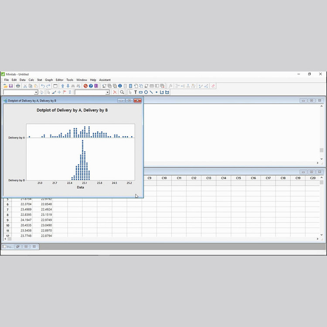Select the C15 column header
Screen dimensions: 327x327
tap(238, 178)
